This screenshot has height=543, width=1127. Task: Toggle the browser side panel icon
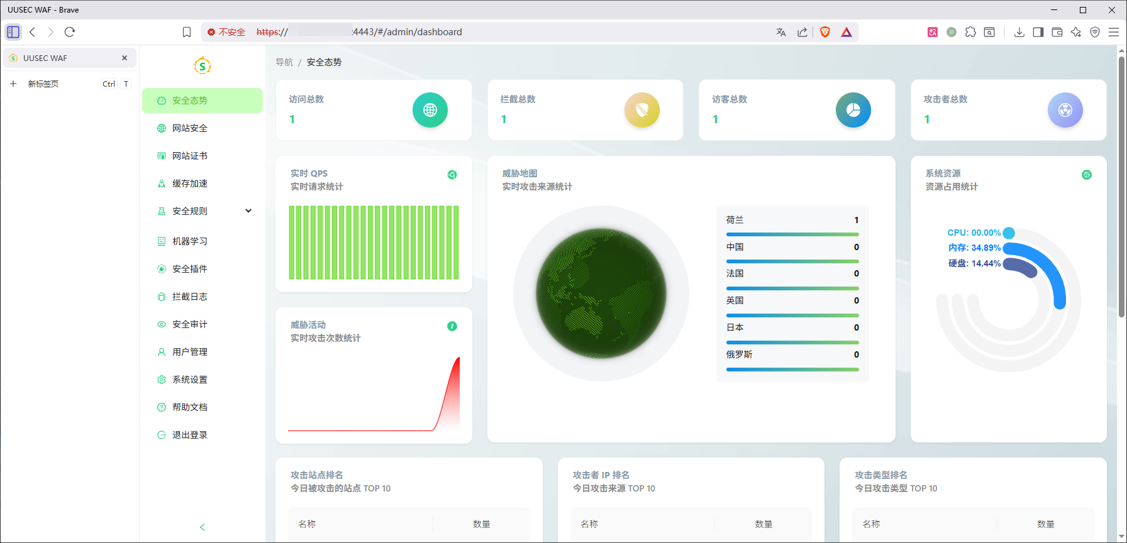[x=1038, y=32]
